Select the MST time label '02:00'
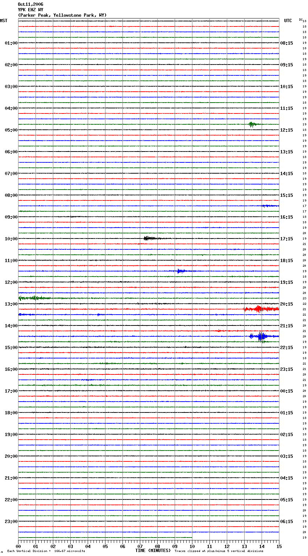 [11, 65]
